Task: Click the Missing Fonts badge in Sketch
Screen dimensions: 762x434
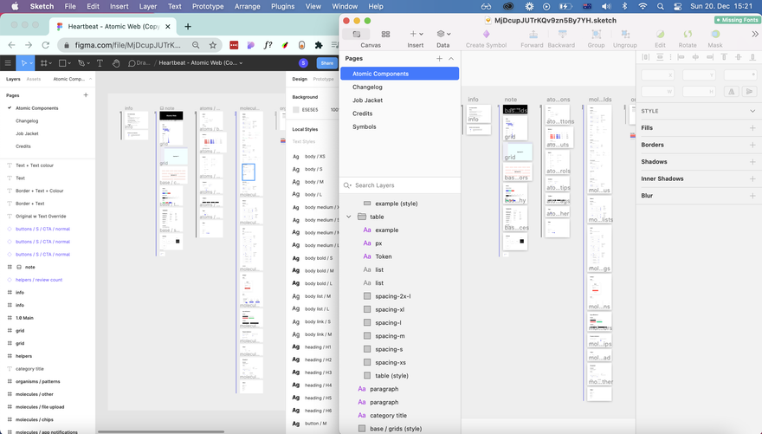Action: pyautogui.click(x=737, y=20)
